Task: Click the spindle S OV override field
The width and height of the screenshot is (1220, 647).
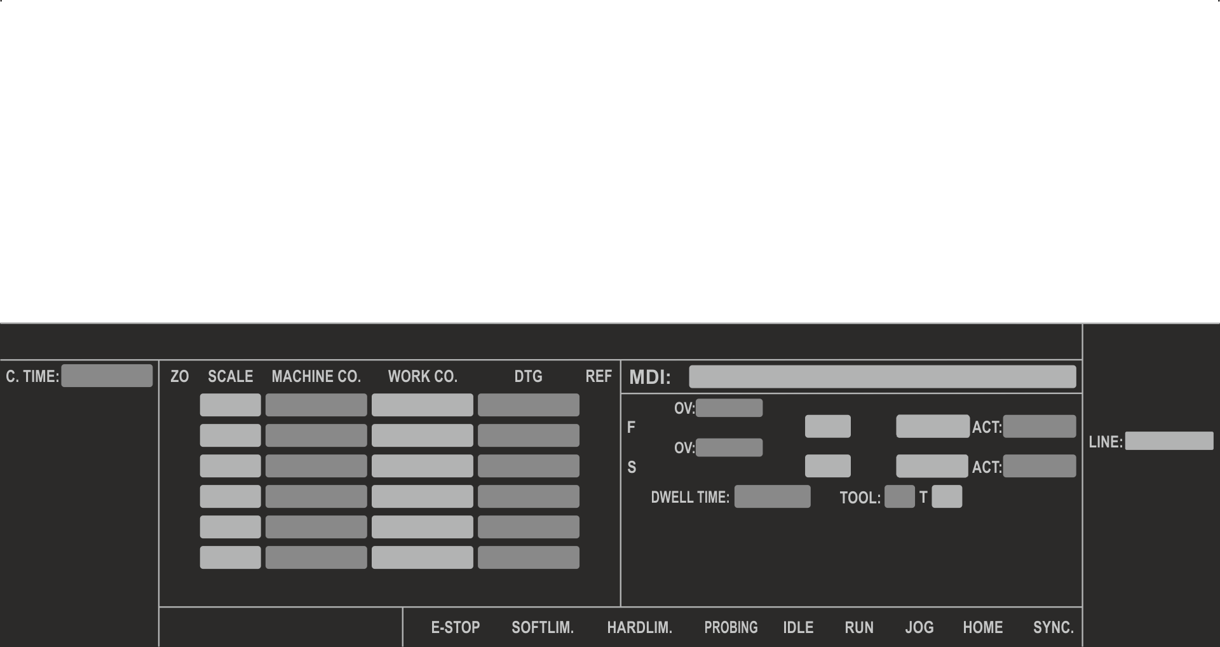Action: click(x=729, y=447)
